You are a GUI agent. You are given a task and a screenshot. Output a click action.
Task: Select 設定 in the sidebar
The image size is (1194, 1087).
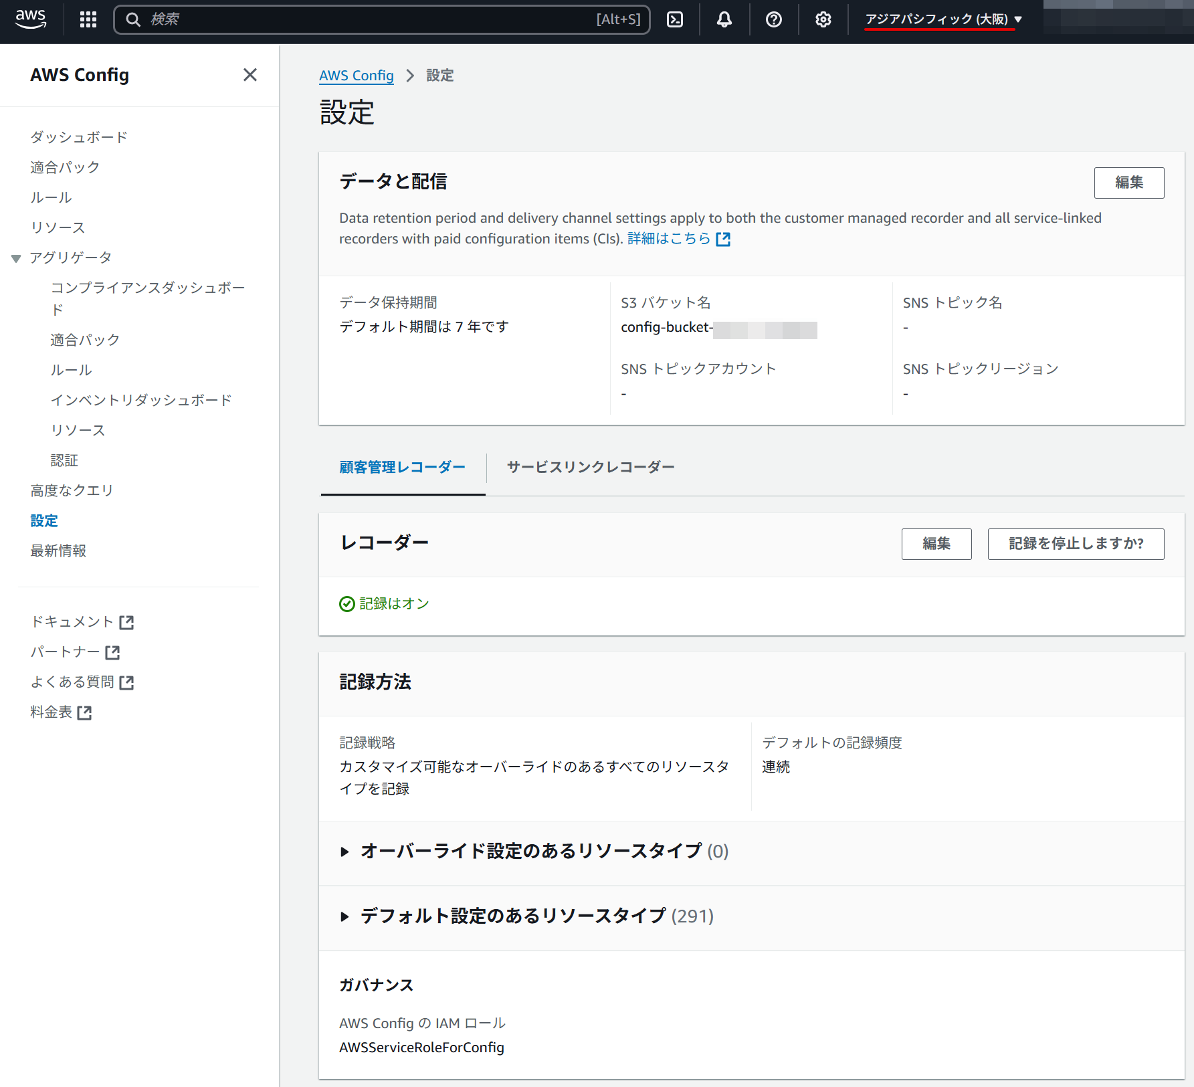44,520
